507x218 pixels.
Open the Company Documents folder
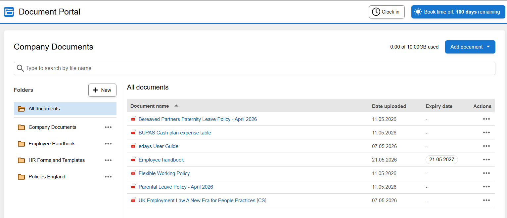[52, 127]
